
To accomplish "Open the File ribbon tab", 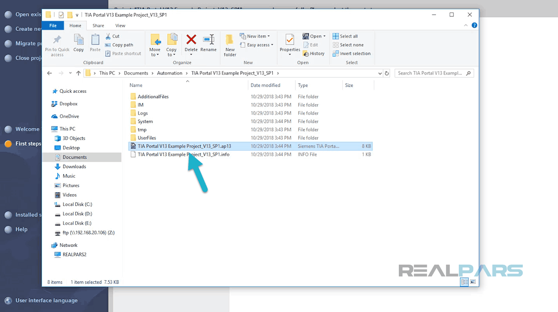I will (53, 25).
